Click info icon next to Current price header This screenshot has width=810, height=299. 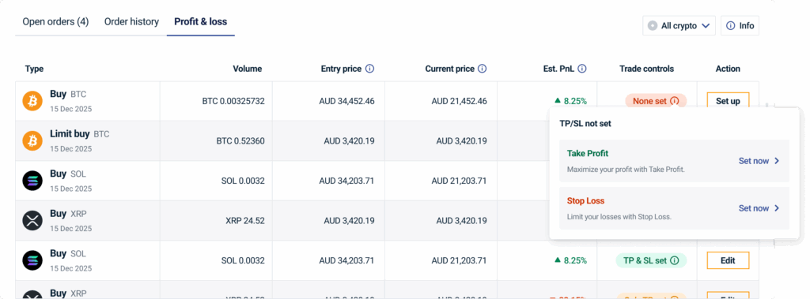482,69
